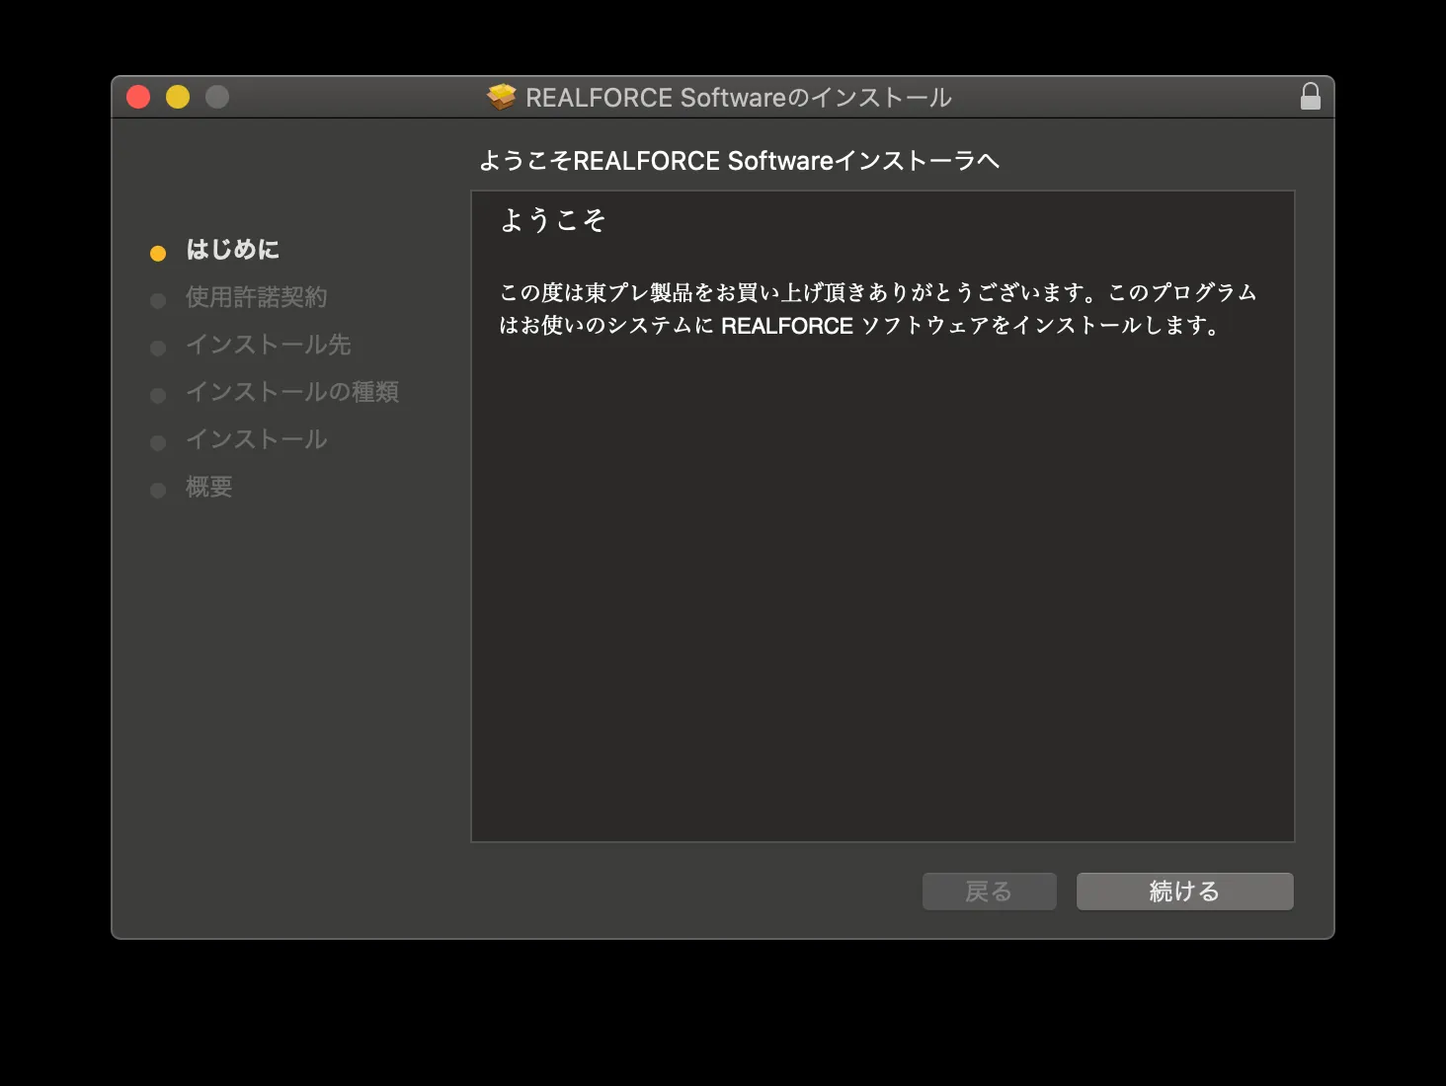Click the インストール step indicator dot
Viewport: 1446px width, 1086px height.
(x=158, y=442)
